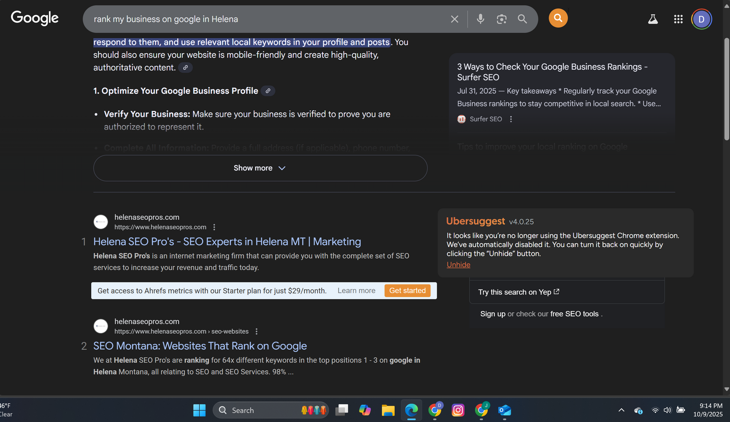Expand the Show more section
The height and width of the screenshot is (422, 730).
click(x=260, y=168)
